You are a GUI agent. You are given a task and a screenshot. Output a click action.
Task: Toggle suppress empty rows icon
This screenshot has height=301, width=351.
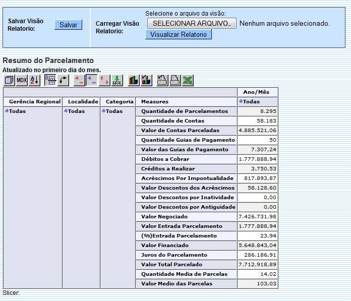pos(50,80)
